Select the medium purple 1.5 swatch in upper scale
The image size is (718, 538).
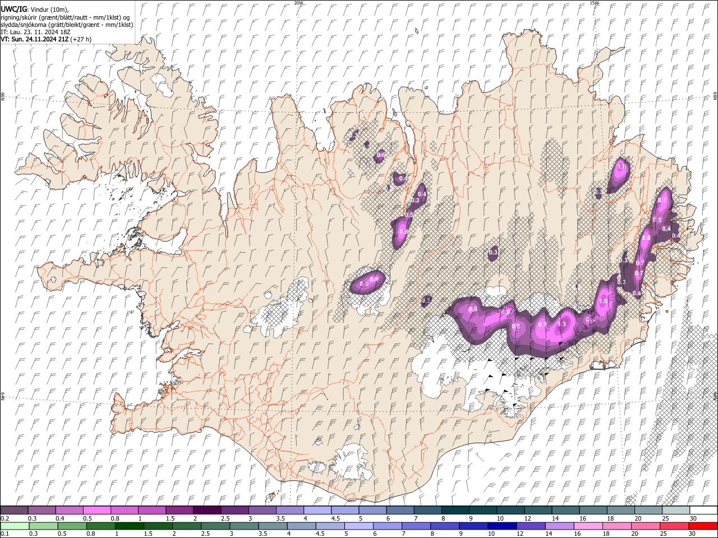(x=179, y=510)
